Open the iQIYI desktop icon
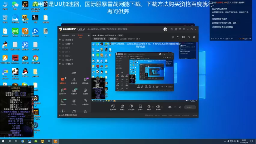The height and width of the screenshot is (144, 256). [15, 32]
